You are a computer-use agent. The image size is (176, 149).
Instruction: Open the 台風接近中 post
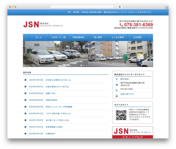tap(50, 134)
